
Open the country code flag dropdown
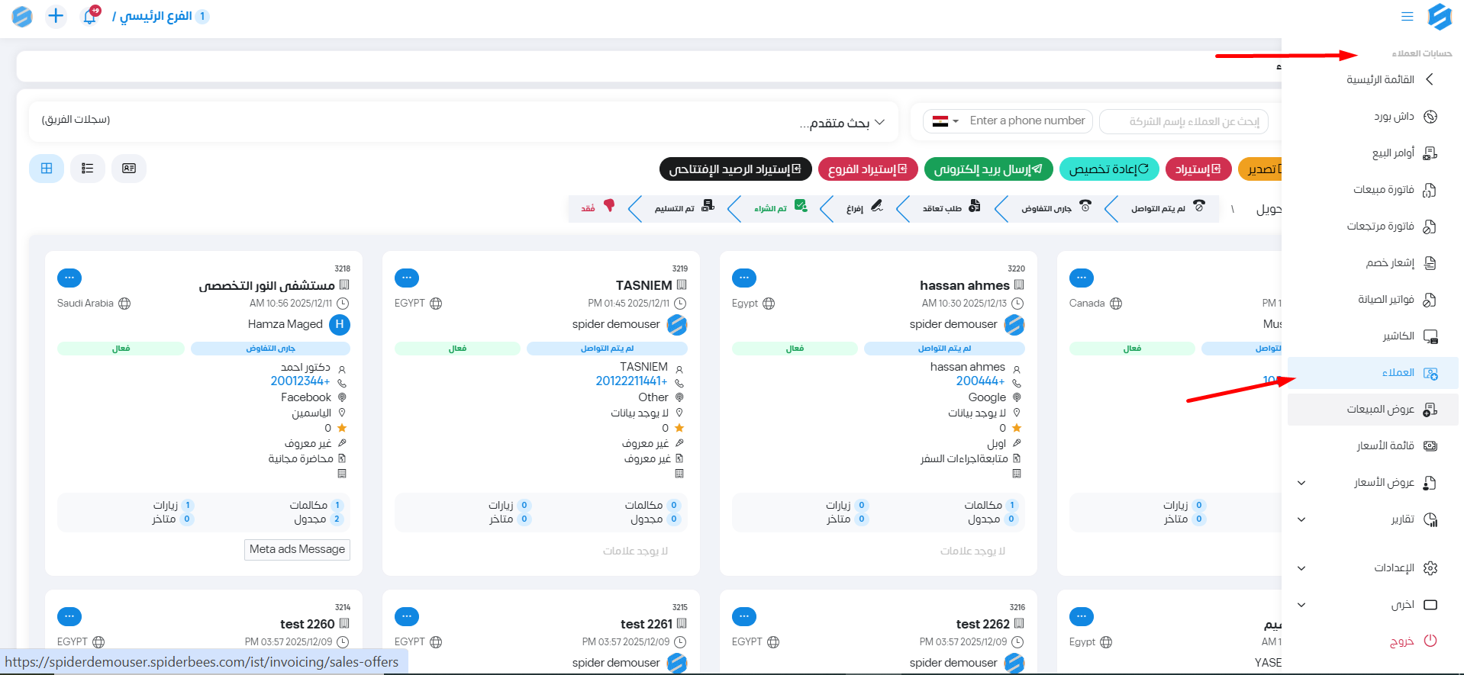(945, 121)
